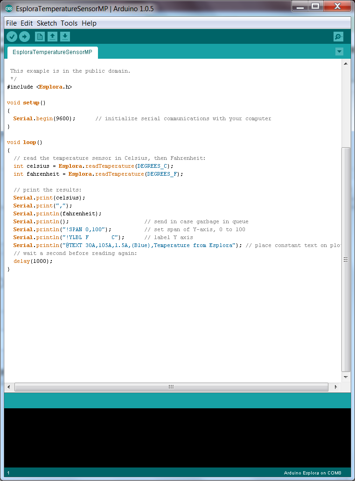Click the '!SPAN 0,100' println line
The height and width of the screenshot is (481, 355).
tap(62, 229)
